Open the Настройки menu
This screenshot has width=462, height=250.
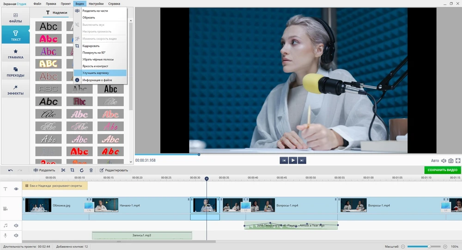pos(96,3)
